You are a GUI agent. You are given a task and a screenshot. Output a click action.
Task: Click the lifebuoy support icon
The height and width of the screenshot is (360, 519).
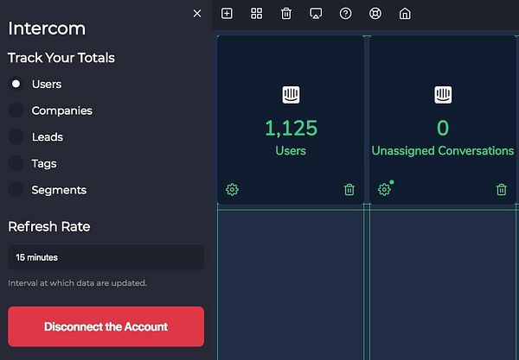click(375, 14)
